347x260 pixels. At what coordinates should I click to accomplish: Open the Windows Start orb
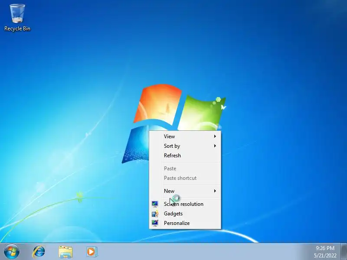click(x=12, y=252)
